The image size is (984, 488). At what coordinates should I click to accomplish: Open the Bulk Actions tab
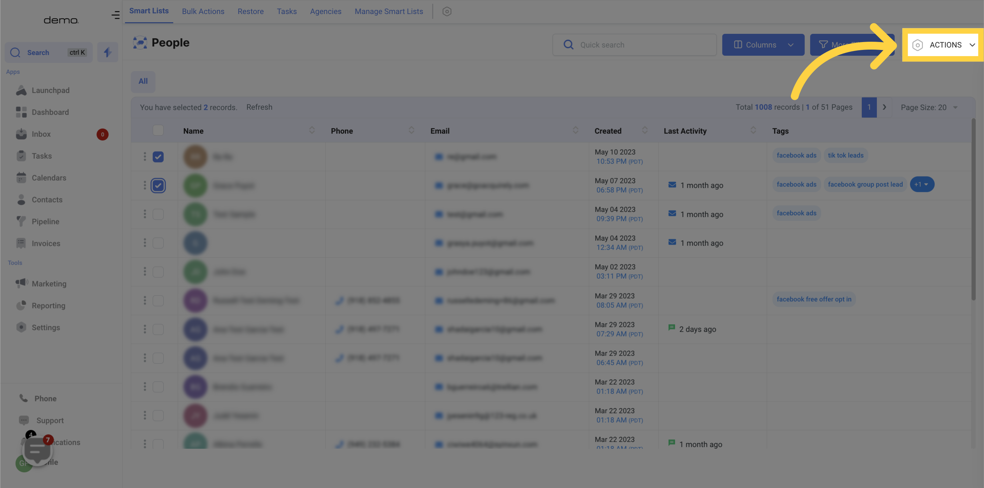tap(203, 11)
